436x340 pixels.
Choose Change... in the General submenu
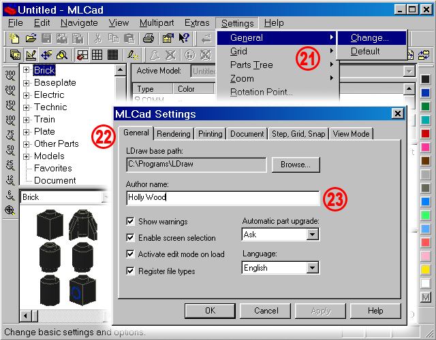pyautogui.click(x=372, y=38)
